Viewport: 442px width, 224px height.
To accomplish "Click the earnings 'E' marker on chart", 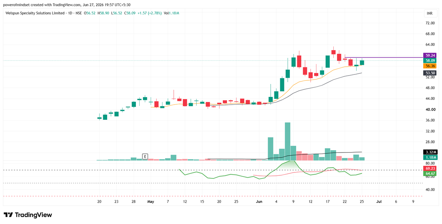I will (145, 157).
